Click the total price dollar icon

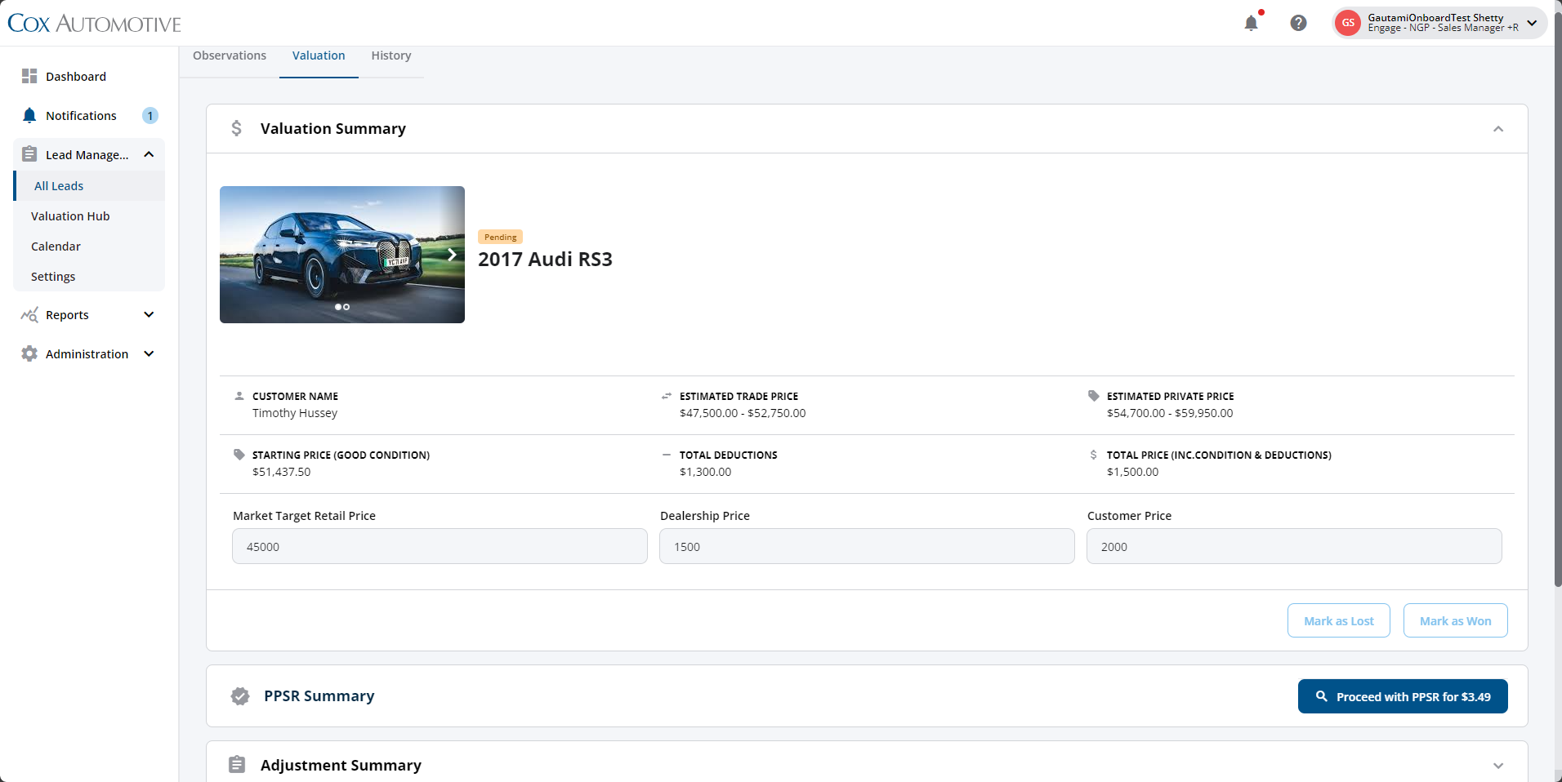point(1094,455)
